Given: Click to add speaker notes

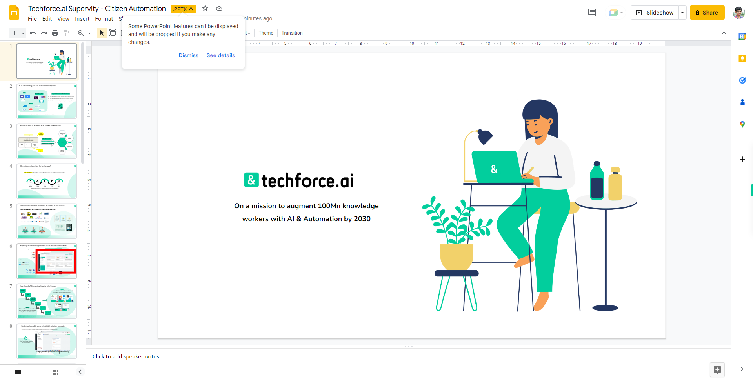Looking at the screenshot, I should [126, 356].
